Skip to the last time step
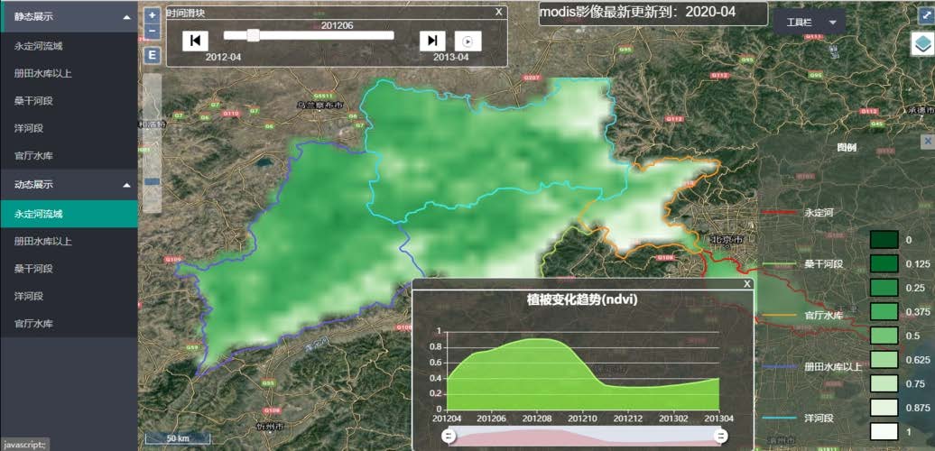The height and width of the screenshot is (451, 935). click(432, 41)
